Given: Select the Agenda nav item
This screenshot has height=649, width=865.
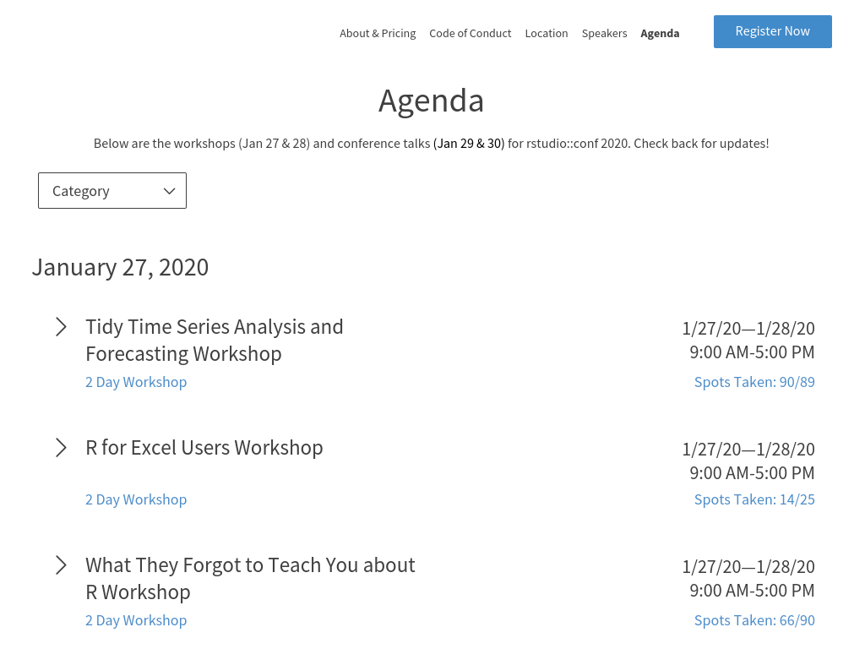Looking at the screenshot, I should point(660,34).
